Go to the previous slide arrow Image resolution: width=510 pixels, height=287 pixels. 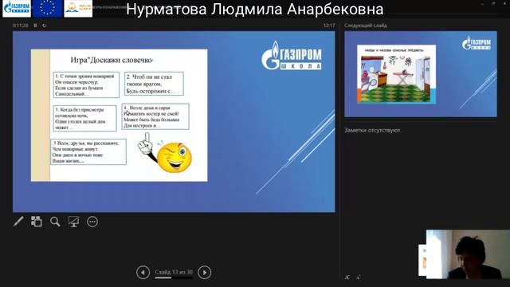[x=143, y=273]
